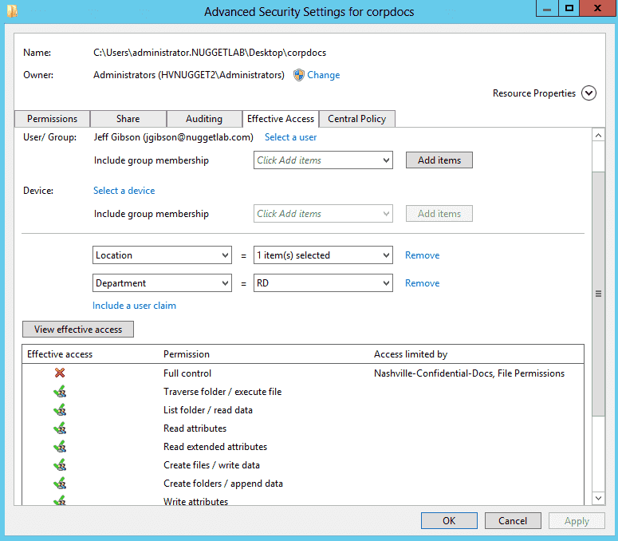
Task: Switch to the Auditing tab
Action: click(204, 119)
